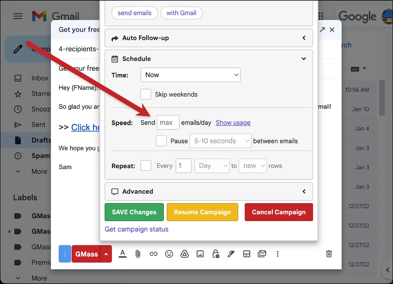Open input tools keyboard icon
This screenshot has height=284, width=393.
[x=355, y=69]
